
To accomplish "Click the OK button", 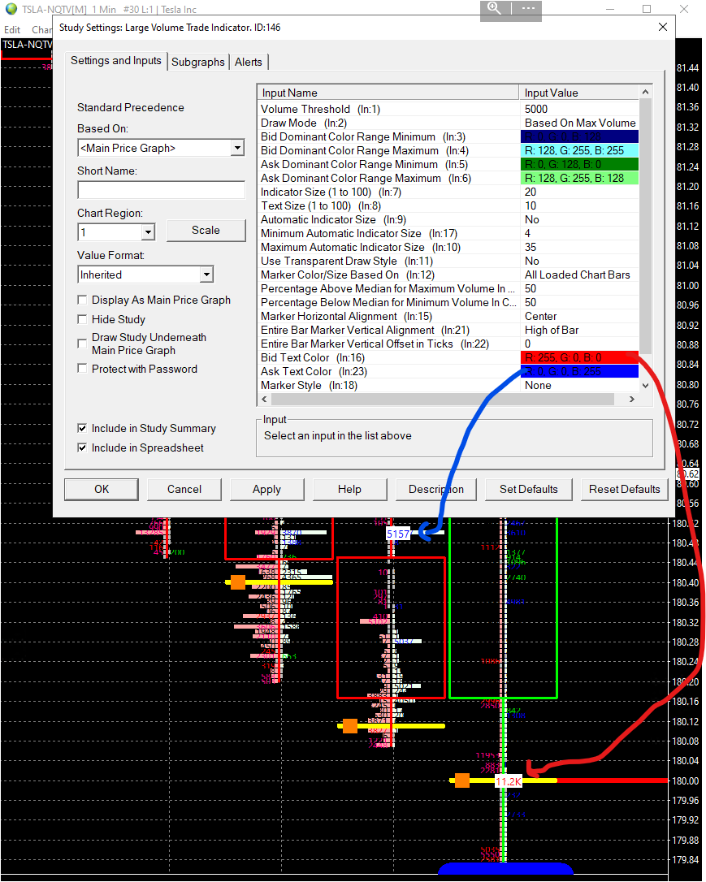I will [x=102, y=489].
